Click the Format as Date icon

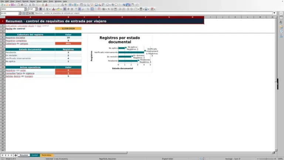(x=115, y=9)
